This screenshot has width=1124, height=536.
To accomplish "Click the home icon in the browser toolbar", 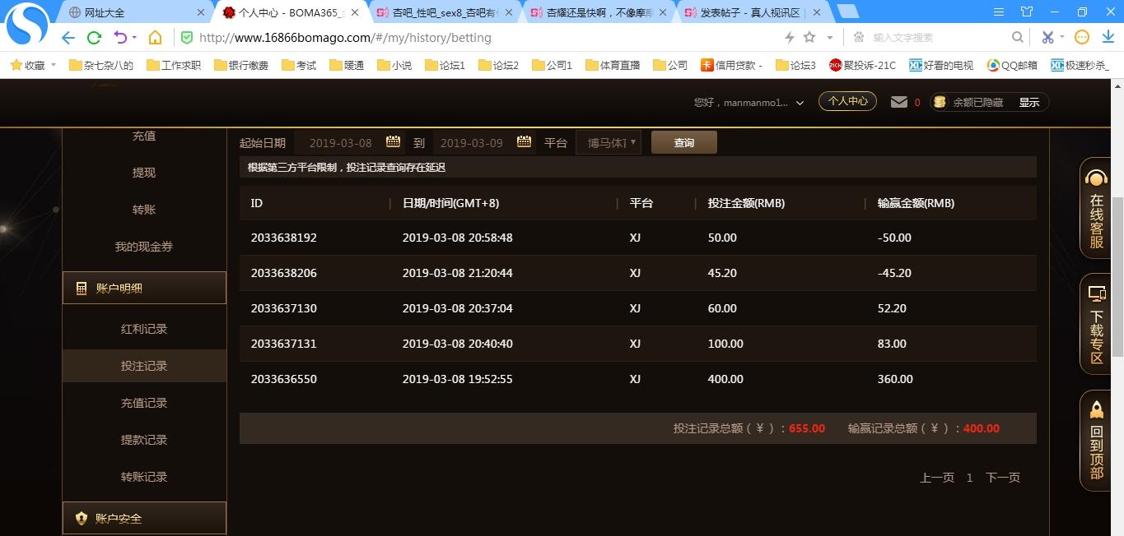I will pos(155,38).
